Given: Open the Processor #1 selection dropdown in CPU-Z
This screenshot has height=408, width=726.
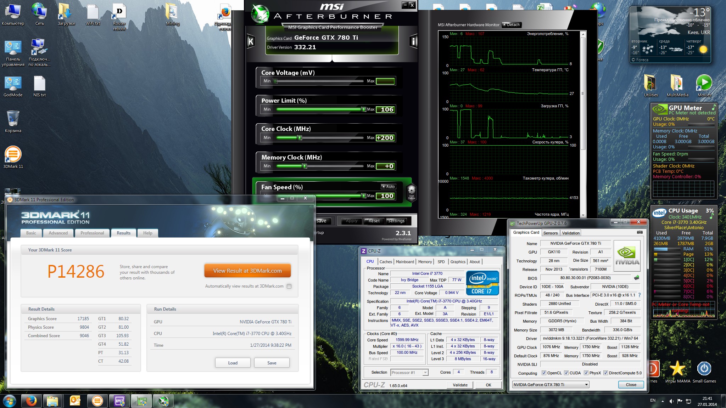Looking at the screenshot, I should click(409, 372).
